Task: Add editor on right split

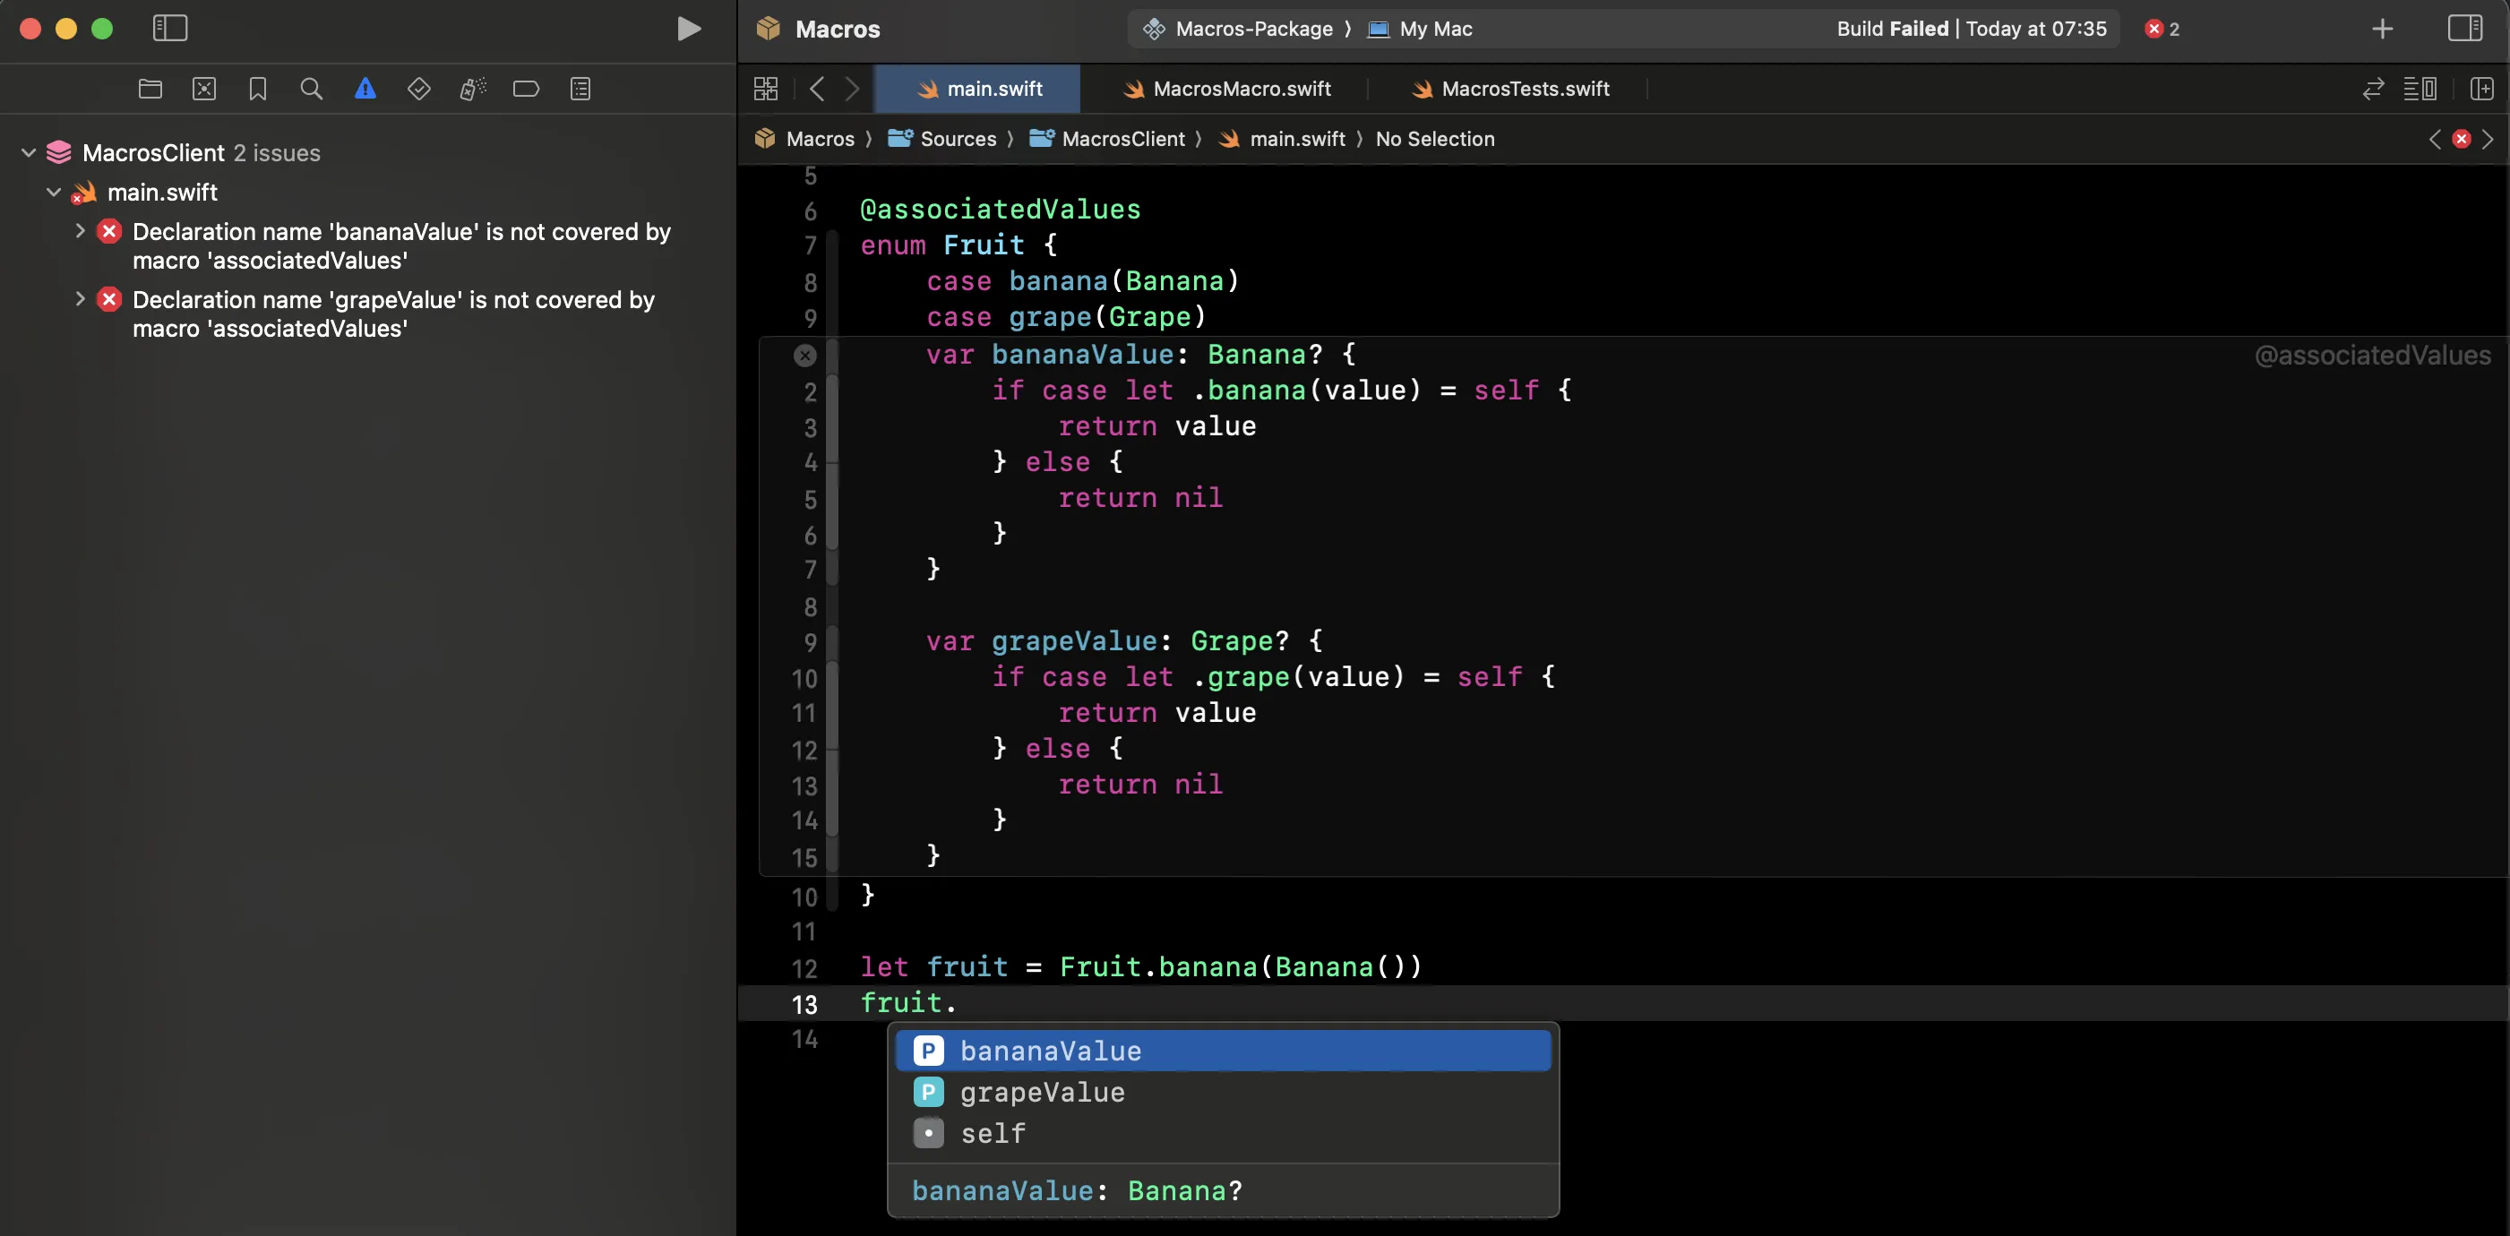Action: 2480,89
